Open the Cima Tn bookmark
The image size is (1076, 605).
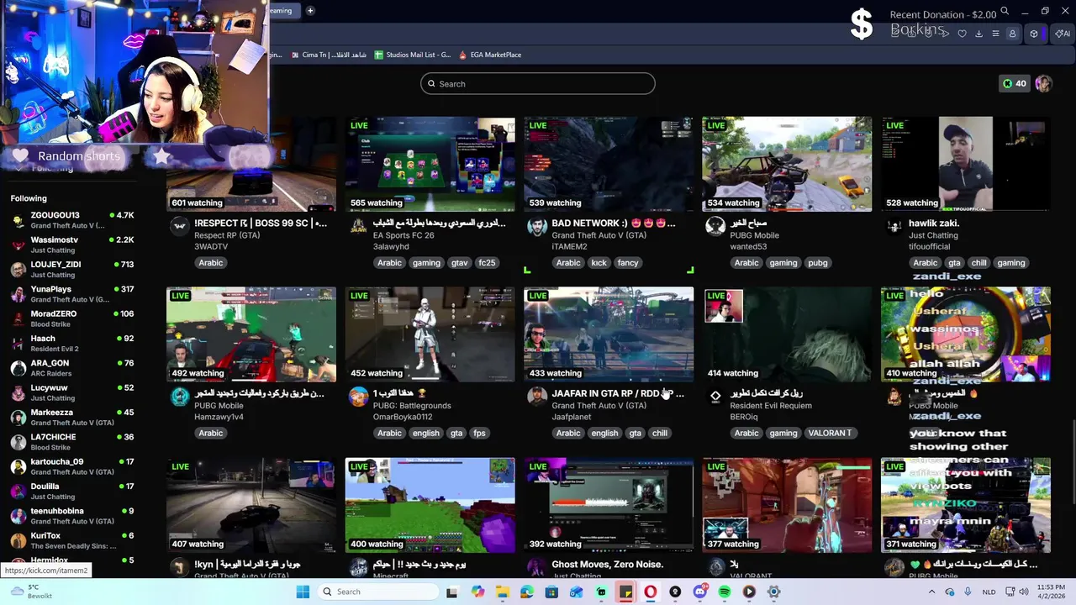pos(328,55)
